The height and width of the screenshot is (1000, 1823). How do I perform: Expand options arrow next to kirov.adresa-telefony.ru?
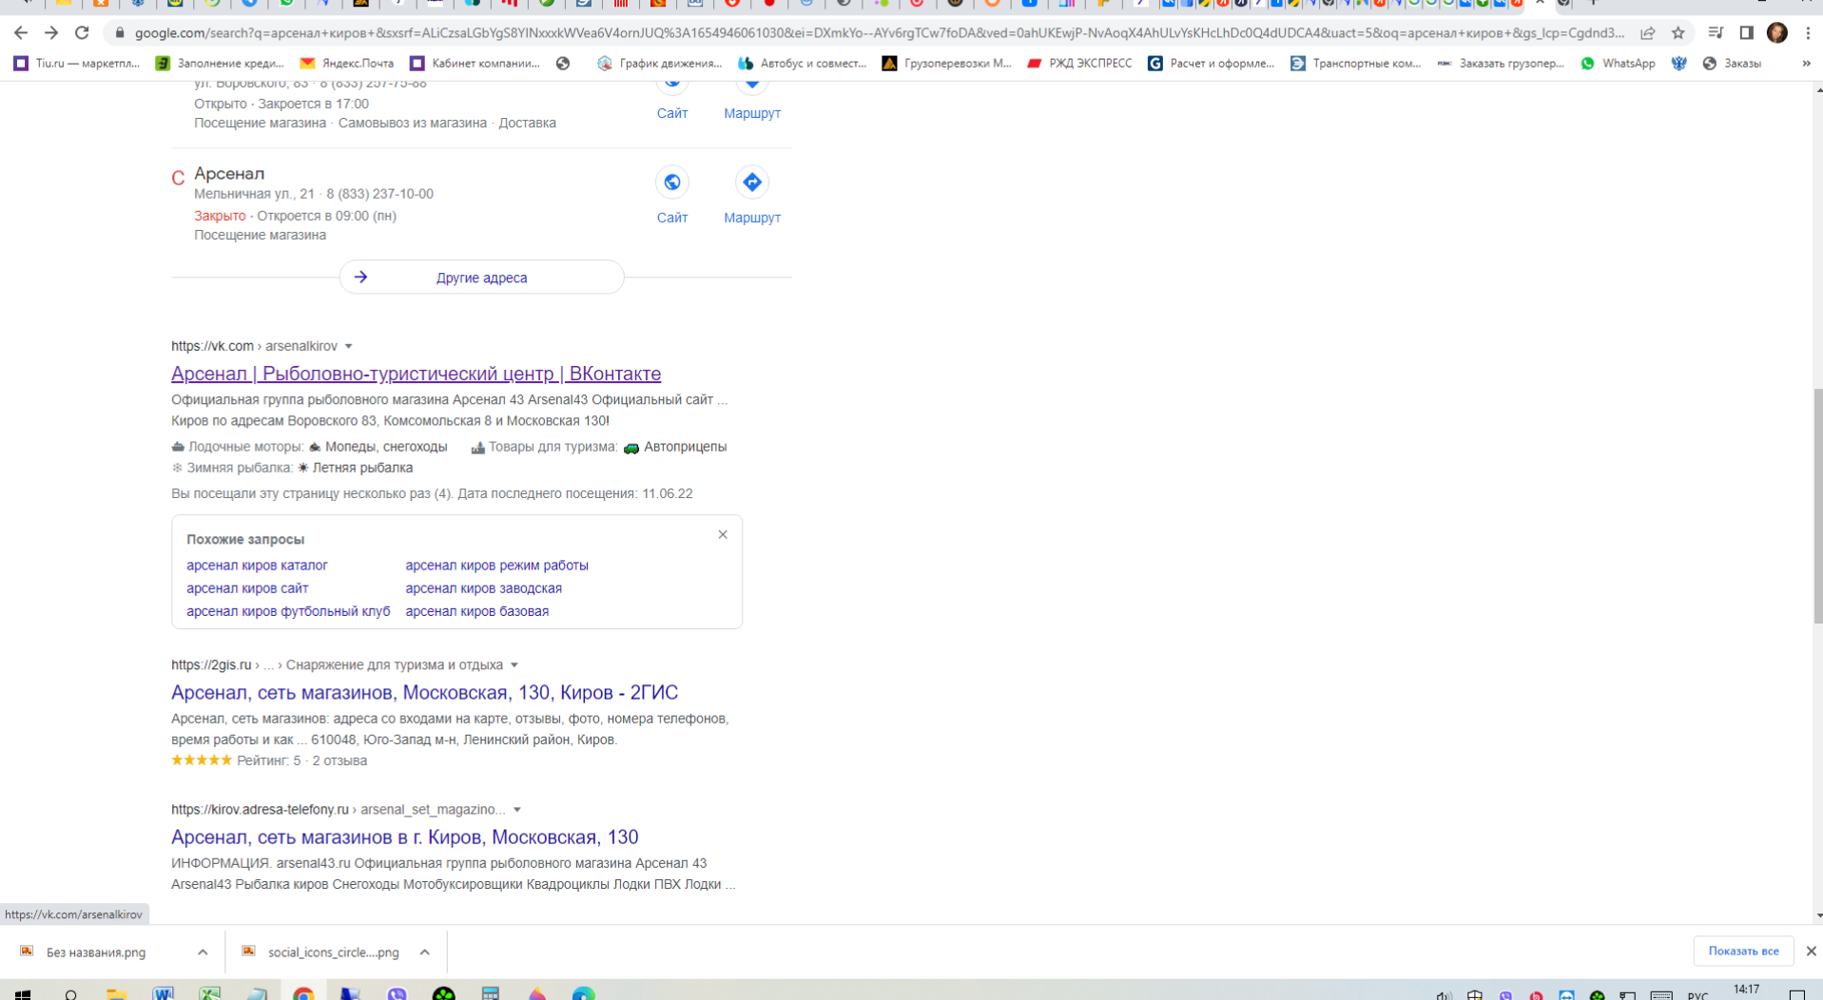click(517, 810)
